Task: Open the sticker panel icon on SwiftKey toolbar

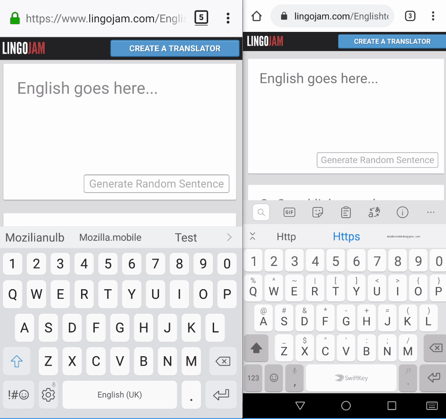Action: click(318, 212)
